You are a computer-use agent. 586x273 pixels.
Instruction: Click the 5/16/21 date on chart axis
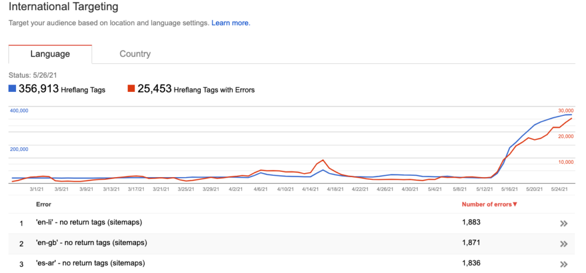[509, 190]
